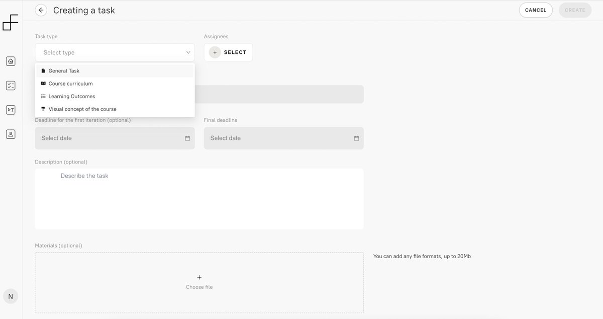Click the Materials (optional) label

pyautogui.click(x=58, y=246)
